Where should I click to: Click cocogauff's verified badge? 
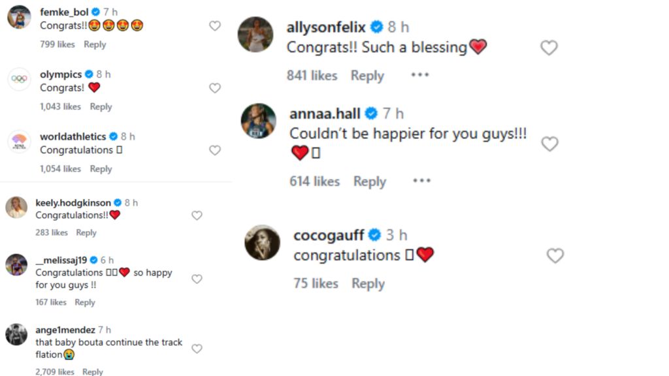[374, 234]
